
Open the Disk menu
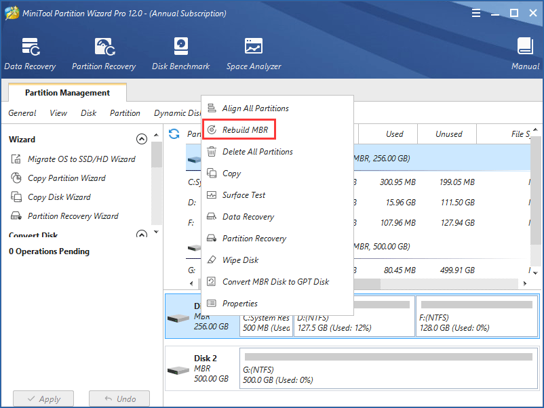pyautogui.click(x=88, y=113)
